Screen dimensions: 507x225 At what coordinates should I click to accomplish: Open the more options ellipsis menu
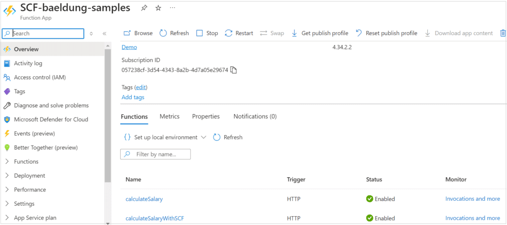pyautogui.click(x=172, y=8)
